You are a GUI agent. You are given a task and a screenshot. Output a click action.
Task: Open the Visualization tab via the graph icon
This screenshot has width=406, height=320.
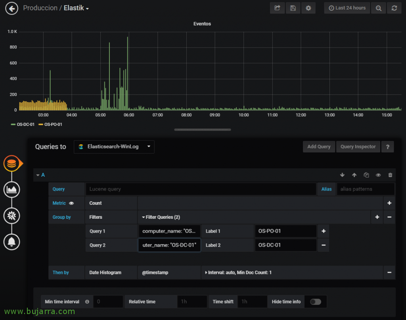[11, 189]
